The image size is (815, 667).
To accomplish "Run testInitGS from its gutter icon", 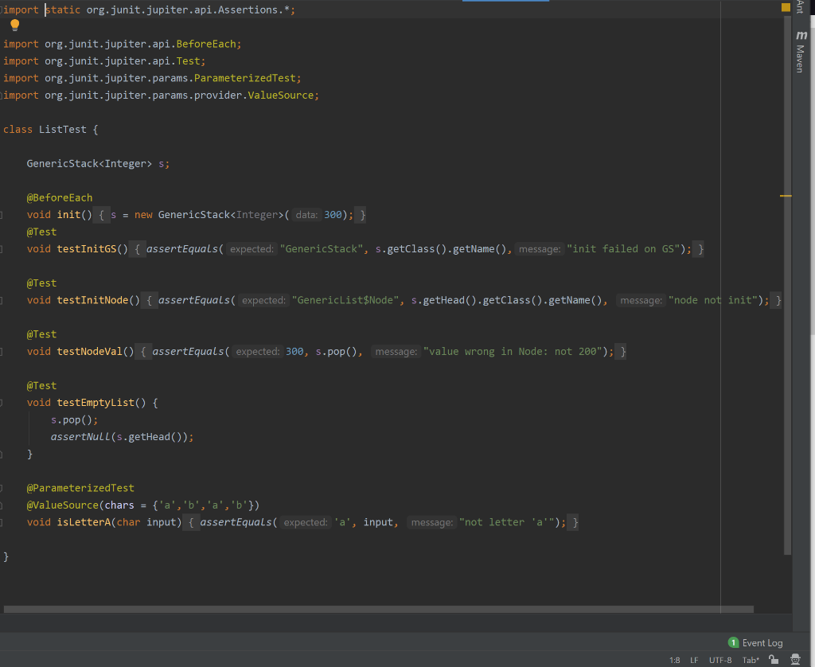I will coord(2,248).
